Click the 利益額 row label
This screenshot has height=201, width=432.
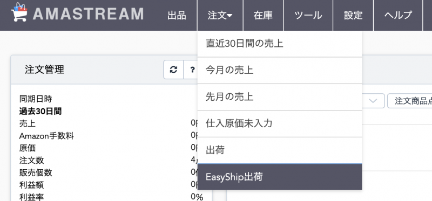point(31,185)
